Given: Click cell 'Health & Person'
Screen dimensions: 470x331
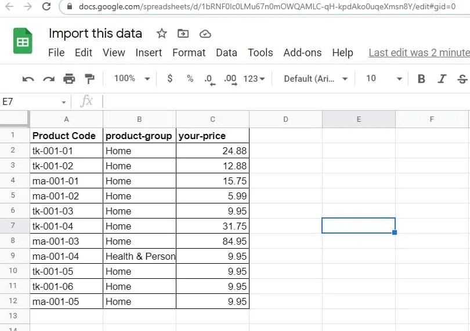Looking at the screenshot, I should point(139,256).
